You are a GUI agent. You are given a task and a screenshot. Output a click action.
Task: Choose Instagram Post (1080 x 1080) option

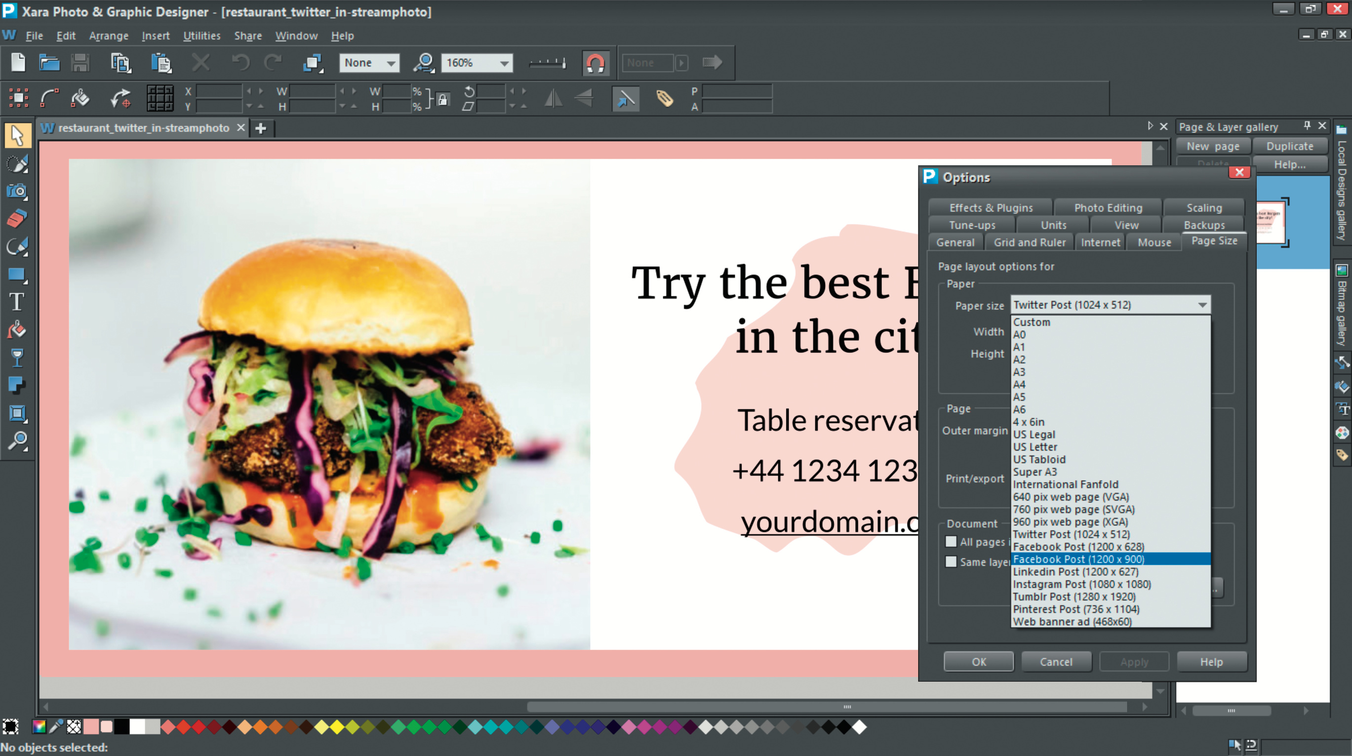point(1081,584)
